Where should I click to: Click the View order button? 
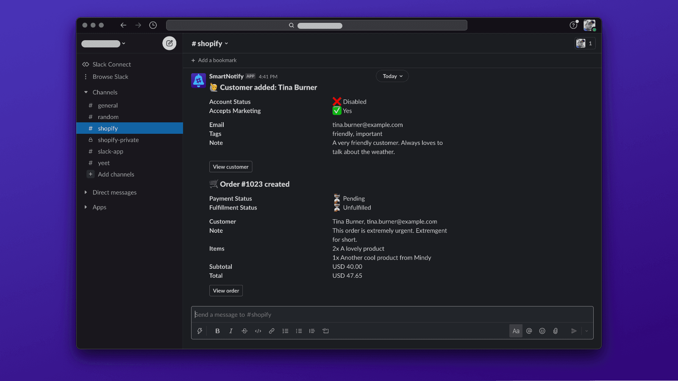(x=226, y=290)
